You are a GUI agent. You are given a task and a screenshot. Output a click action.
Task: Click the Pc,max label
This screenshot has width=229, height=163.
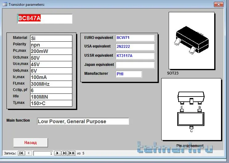point(19,51)
